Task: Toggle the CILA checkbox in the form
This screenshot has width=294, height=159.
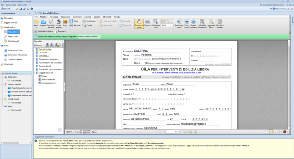Action: pyautogui.click(x=135, y=63)
